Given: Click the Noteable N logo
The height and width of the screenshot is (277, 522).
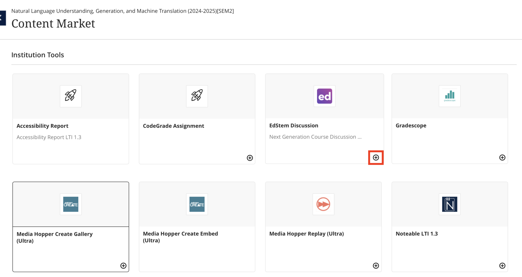Looking at the screenshot, I should [450, 204].
